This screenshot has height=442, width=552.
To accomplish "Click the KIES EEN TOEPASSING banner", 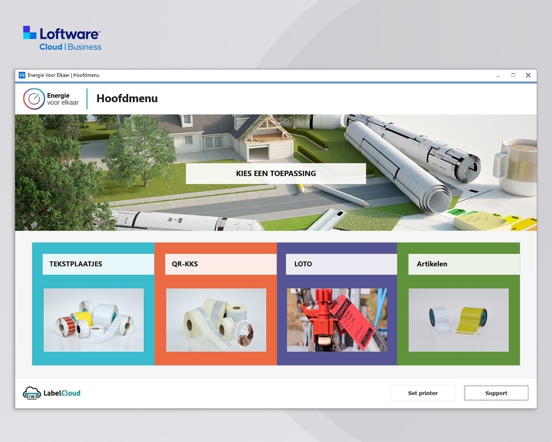I will [276, 174].
